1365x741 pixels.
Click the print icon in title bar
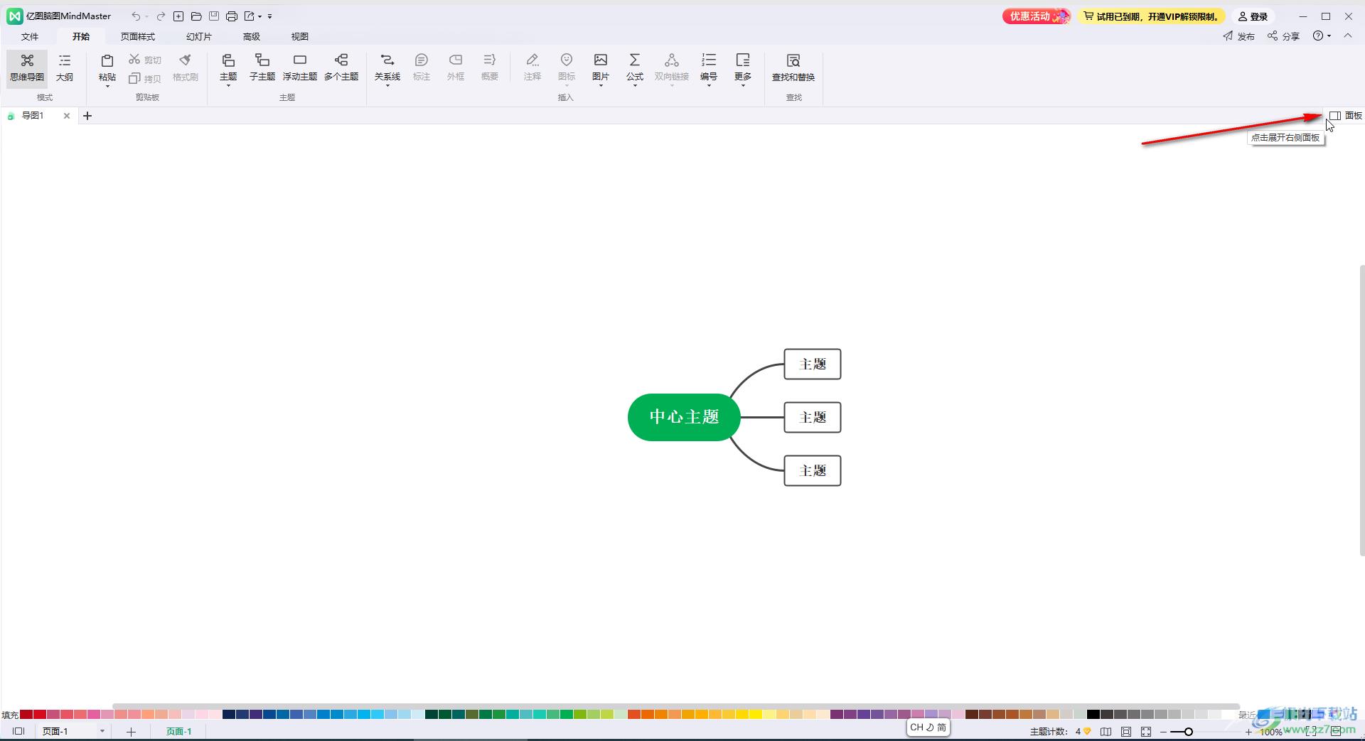(232, 16)
